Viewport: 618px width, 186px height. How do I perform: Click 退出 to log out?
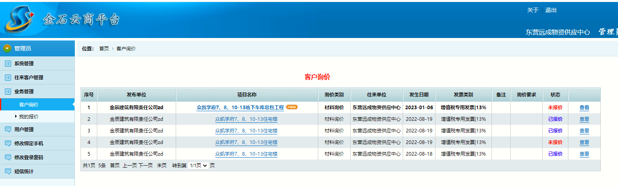(x=551, y=10)
